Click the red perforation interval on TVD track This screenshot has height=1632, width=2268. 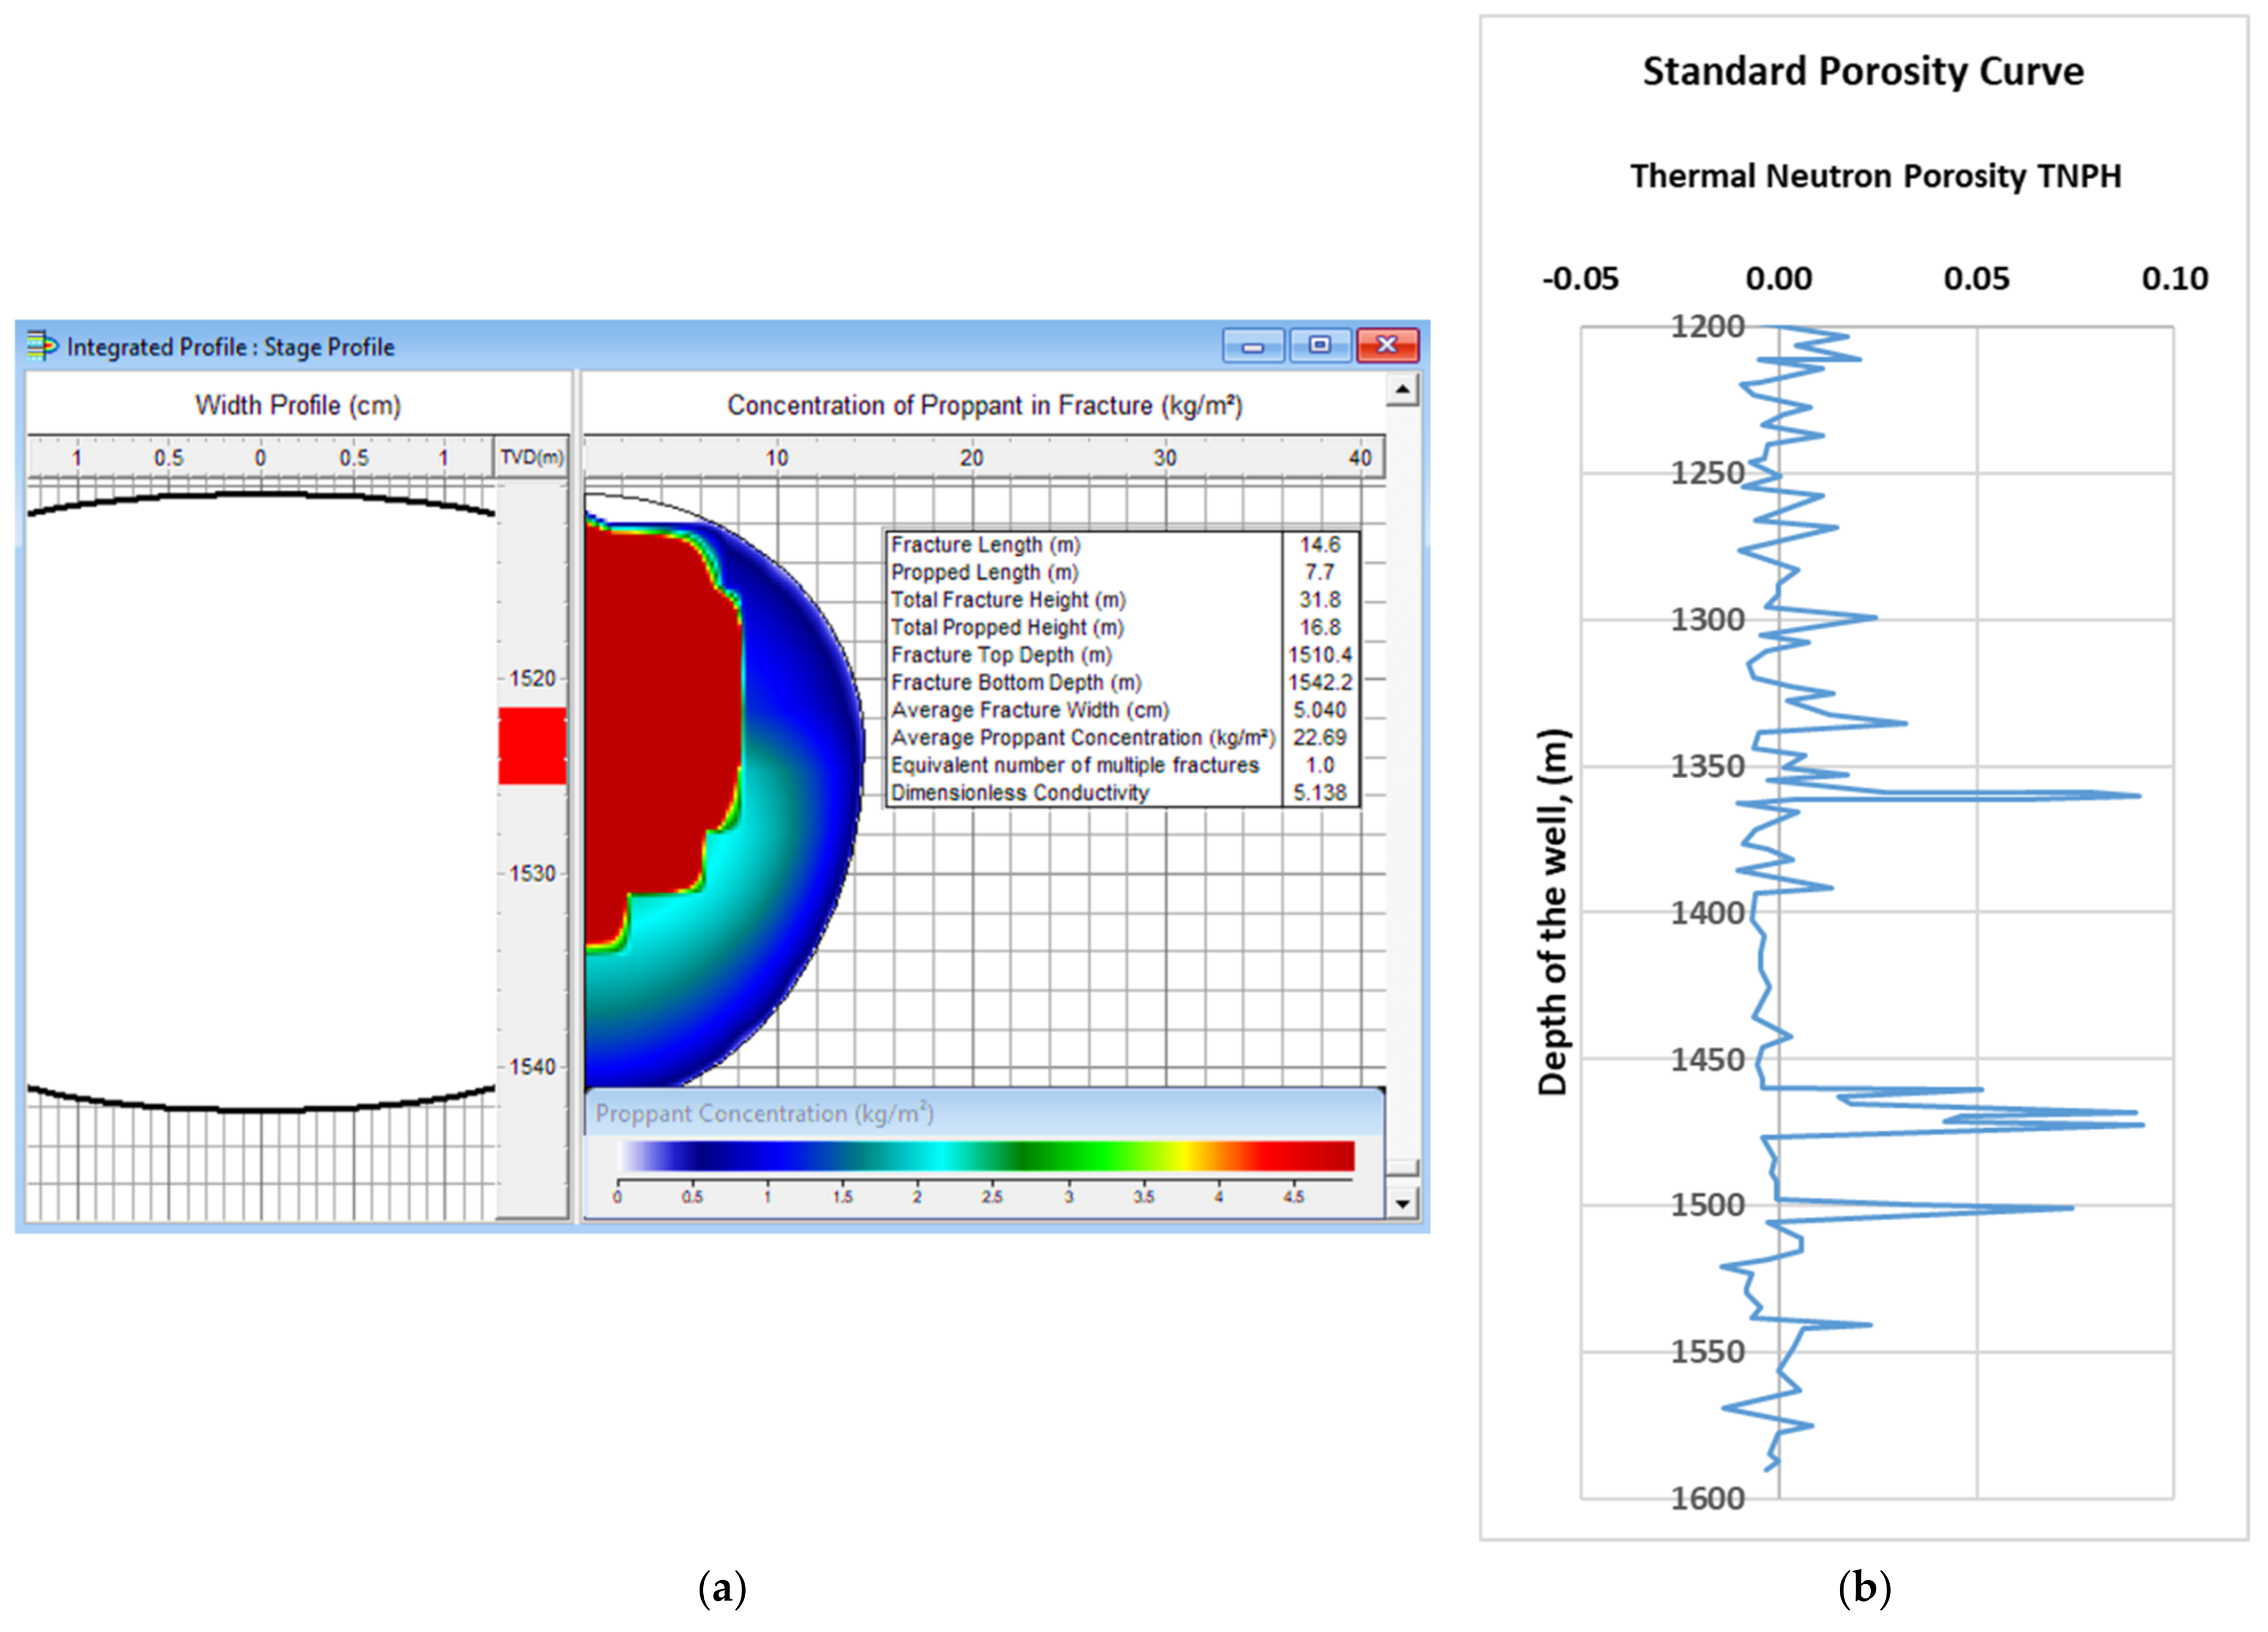[x=532, y=745]
